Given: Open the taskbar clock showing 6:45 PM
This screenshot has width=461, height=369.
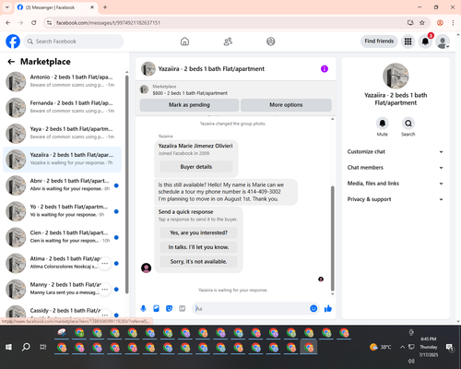Looking at the screenshot, I should point(429,347).
